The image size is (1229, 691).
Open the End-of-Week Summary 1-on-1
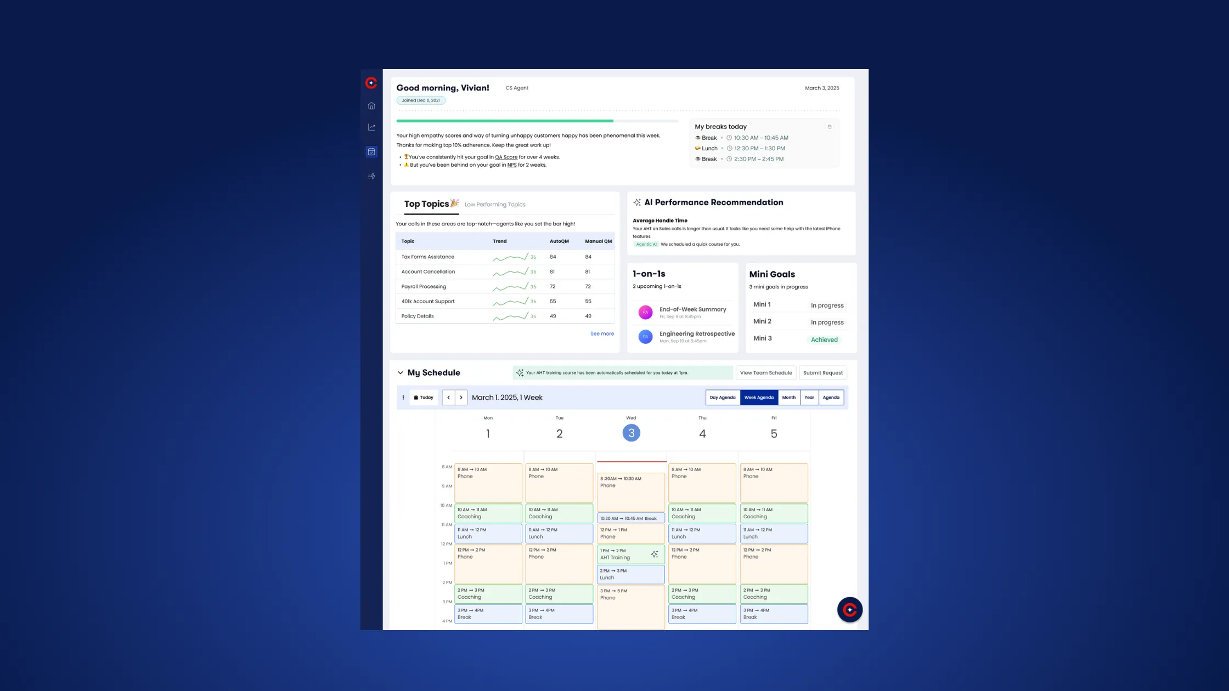pos(692,310)
